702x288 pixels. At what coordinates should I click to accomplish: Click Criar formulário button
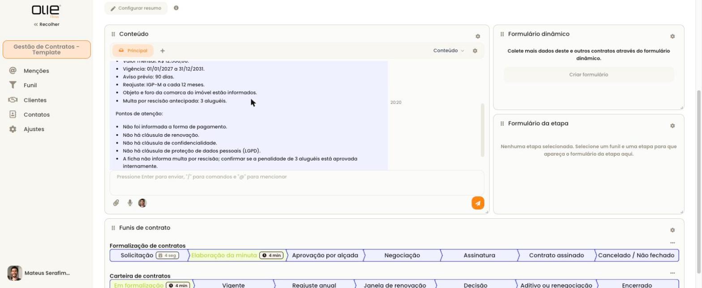coord(589,75)
